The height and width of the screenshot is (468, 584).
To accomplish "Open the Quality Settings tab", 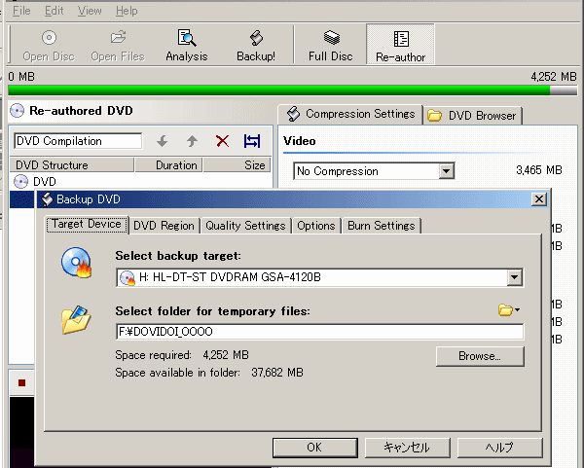I will [x=245, y=226].
